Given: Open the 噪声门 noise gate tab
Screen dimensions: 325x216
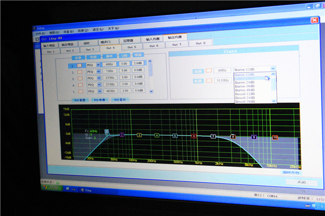Looking at the screenshot, I should (106, 42).
